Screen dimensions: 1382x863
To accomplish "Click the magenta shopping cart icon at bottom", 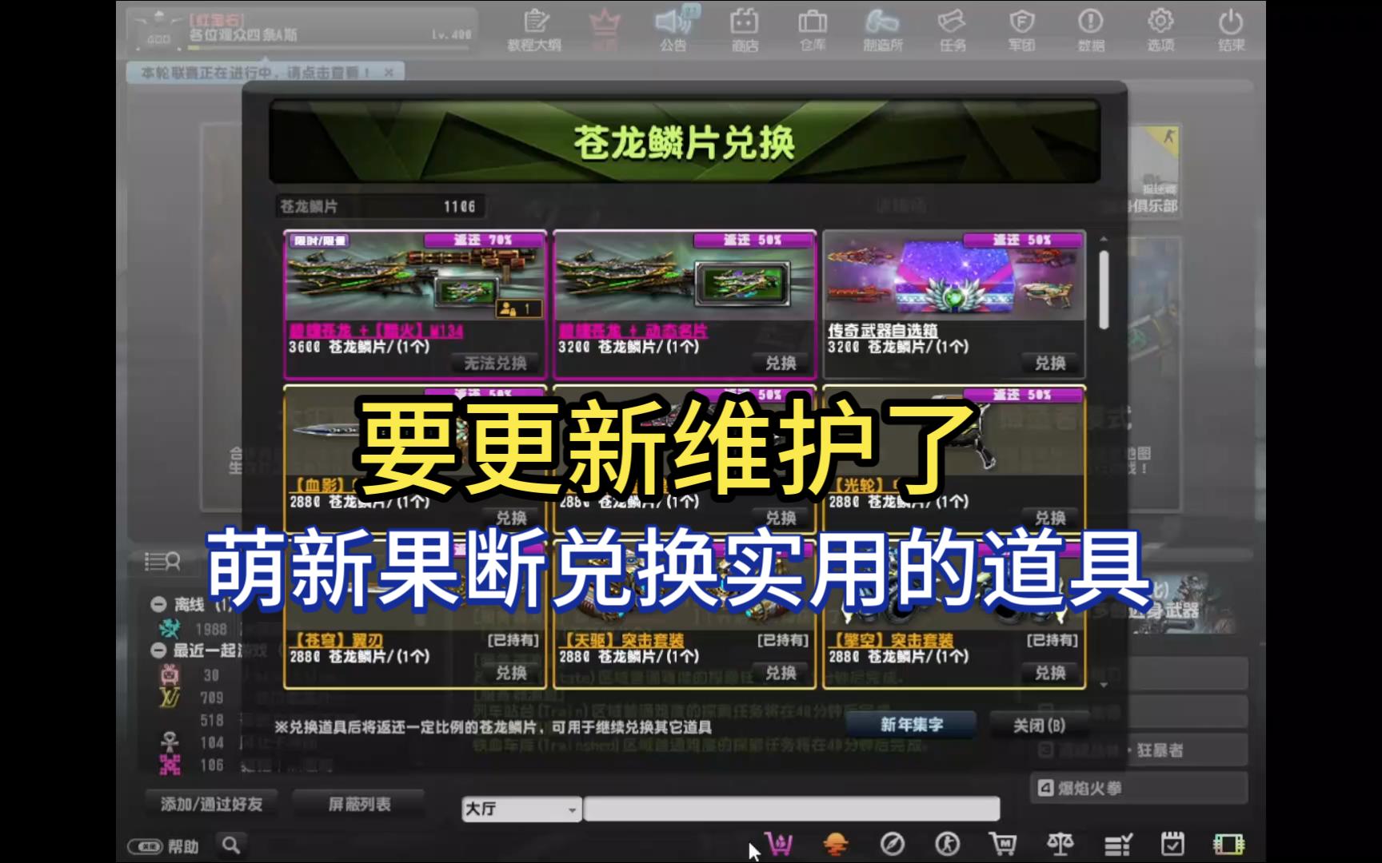I will (x=779, y=844).
